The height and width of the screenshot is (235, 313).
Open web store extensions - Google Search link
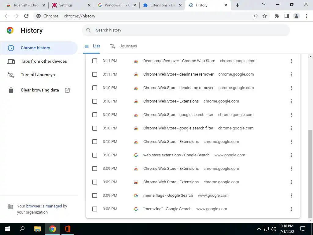tap(176, 155)
